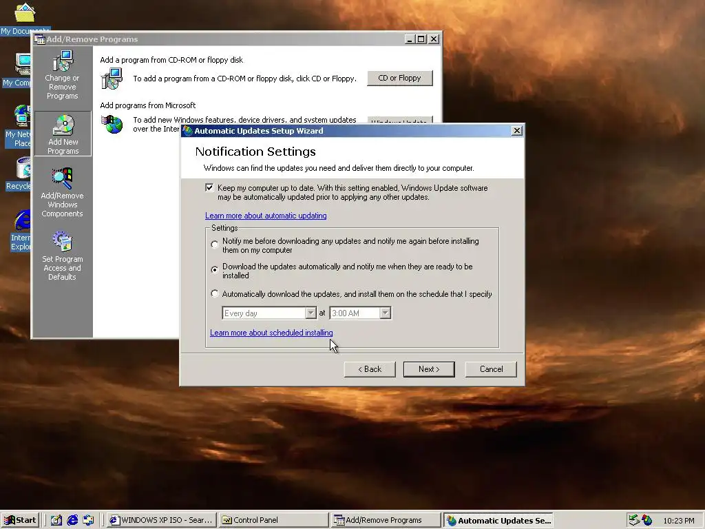This screenshot has height=529, width=705.
Task: Click the network connection tray icon
Action: point(634,520)
